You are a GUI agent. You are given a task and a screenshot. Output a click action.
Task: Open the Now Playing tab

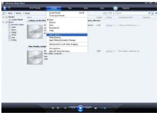pyautogui.click(x=35, y=8)
